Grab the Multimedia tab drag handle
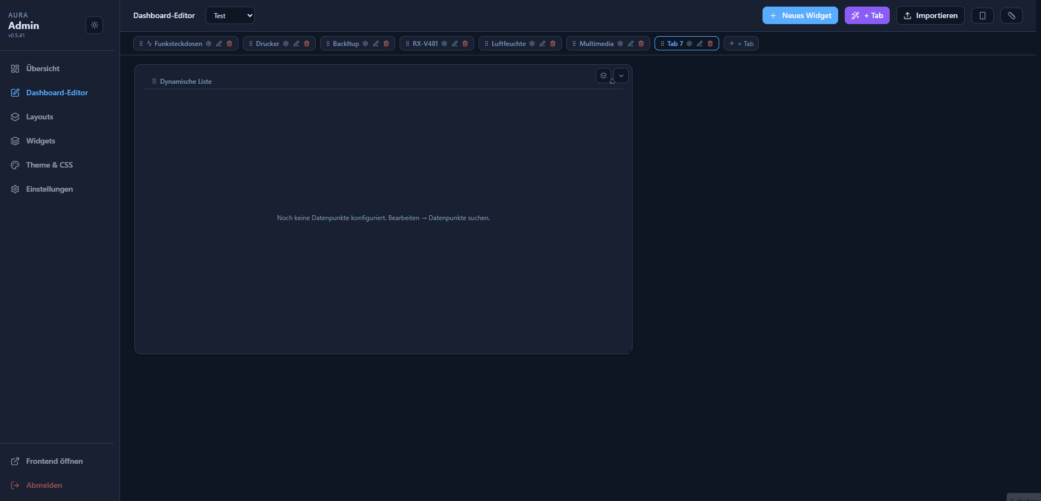The image size is (1041, 501). [x=574, y=44]
